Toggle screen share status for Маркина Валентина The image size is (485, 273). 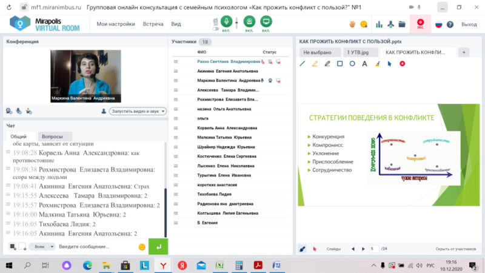[x=278, y=81]
